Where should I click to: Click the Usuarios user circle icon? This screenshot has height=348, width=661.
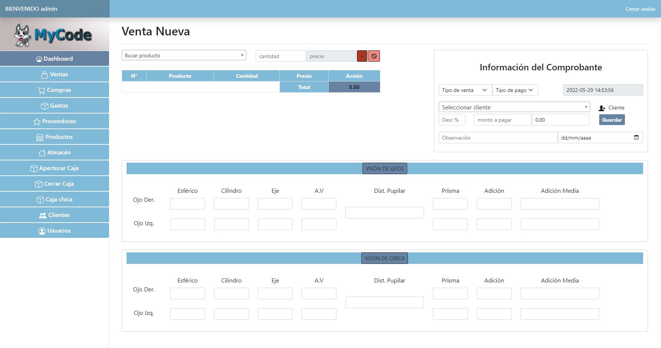point(42,231)
